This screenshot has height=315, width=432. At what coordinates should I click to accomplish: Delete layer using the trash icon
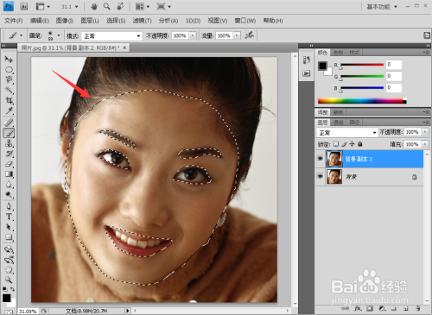417,309
